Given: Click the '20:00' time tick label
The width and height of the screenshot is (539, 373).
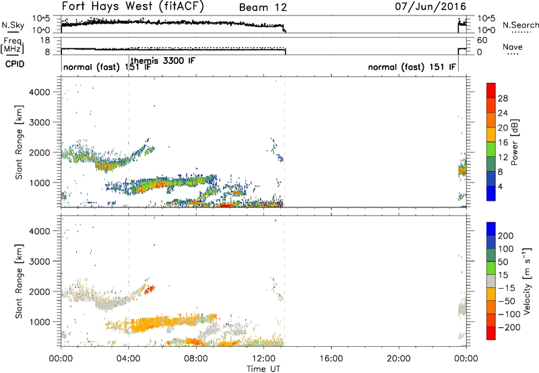Looking at the screenshot, I should tap(398, 359).
